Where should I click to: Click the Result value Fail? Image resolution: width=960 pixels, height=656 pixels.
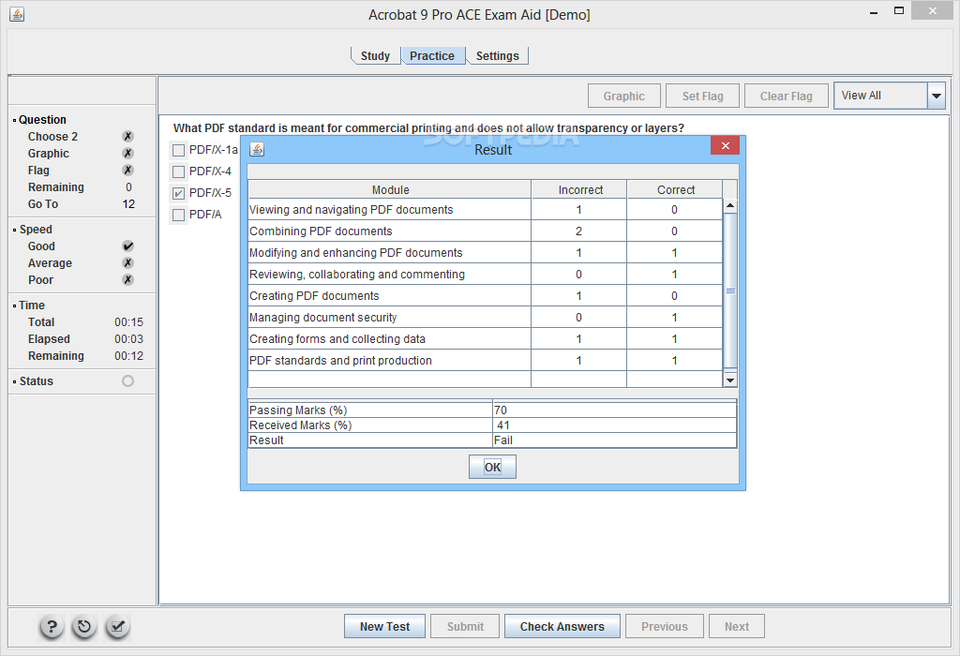[x=615, y=440]
